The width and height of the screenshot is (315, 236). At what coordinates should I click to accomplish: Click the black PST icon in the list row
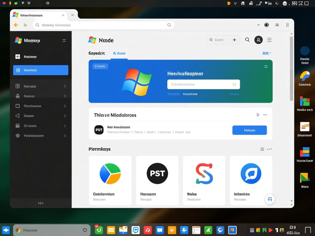tap(99, 130)
